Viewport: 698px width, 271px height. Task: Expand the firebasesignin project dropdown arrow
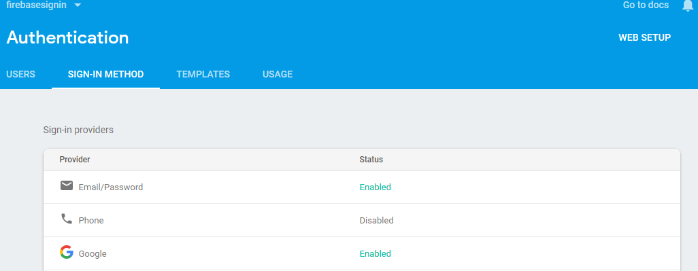click(x=78, y=5)
